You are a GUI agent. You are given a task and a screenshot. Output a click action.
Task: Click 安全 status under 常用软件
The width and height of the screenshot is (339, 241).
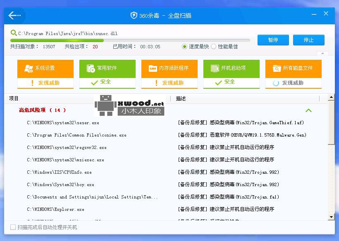tap(105, 82)
